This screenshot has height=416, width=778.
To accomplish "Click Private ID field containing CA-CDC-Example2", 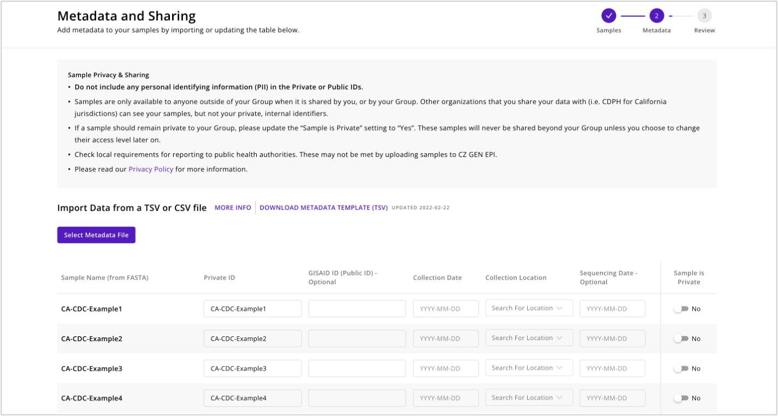I will (x=252, y=338).
